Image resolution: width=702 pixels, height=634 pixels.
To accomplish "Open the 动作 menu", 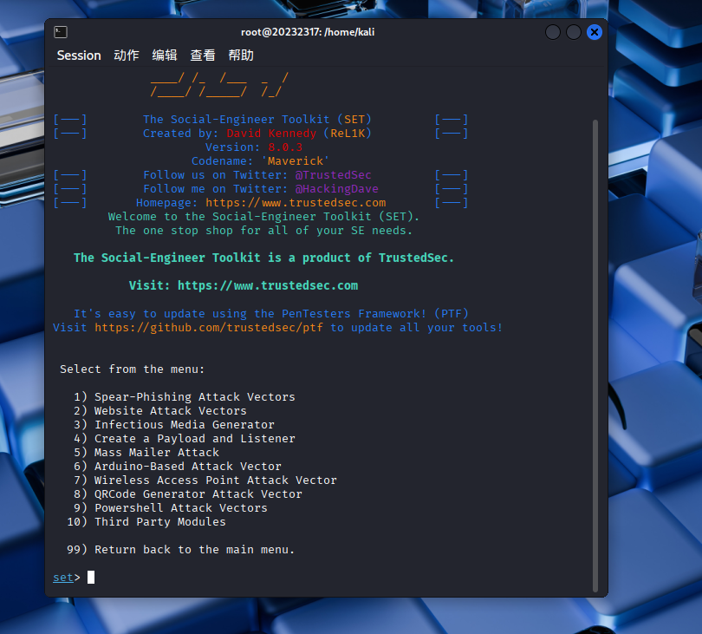I will [127, 56].
